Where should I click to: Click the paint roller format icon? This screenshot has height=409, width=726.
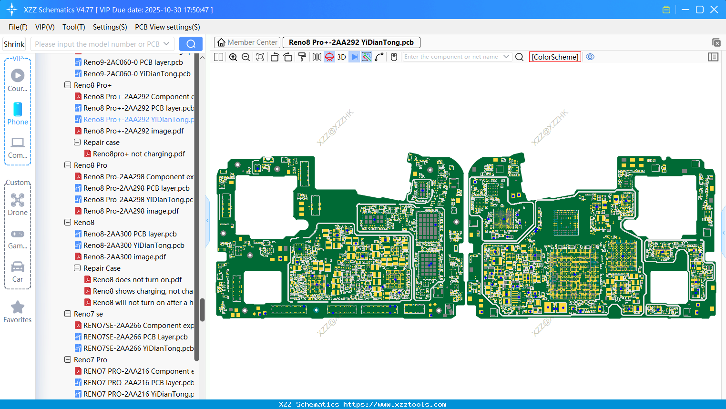pyautogui.click(x=302, y=57)
